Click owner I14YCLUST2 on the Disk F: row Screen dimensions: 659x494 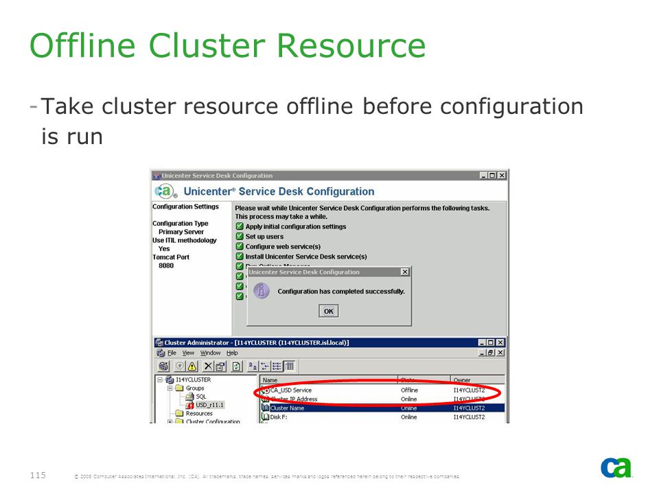pos(469,416)
